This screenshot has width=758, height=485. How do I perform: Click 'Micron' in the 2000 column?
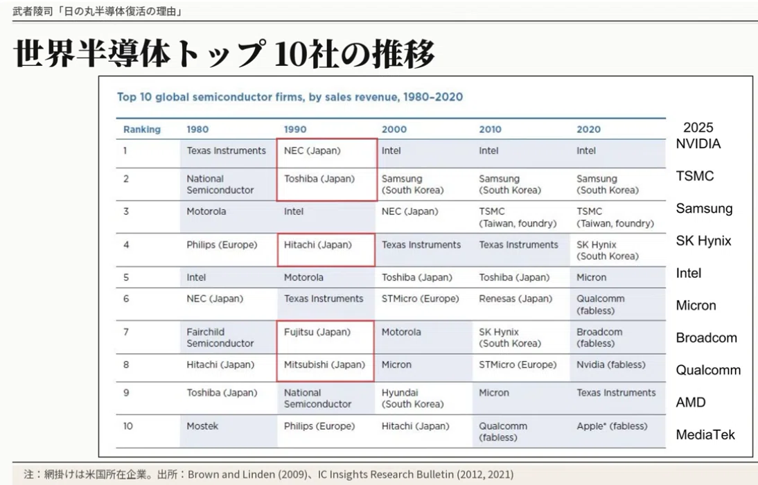[x=396, y=364]
